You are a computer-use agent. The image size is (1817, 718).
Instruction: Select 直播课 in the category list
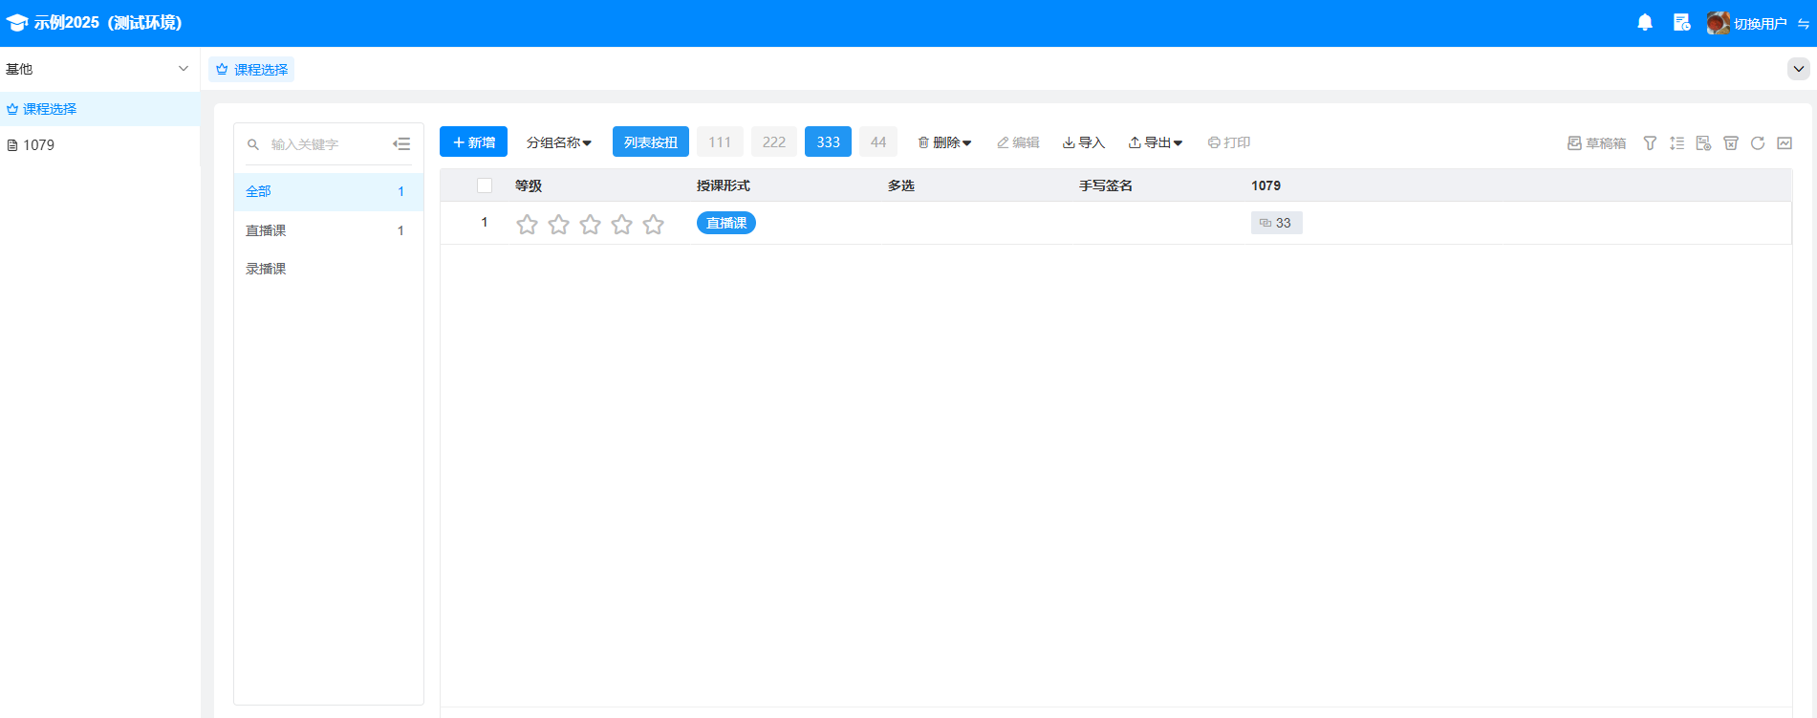pos(266,230)
